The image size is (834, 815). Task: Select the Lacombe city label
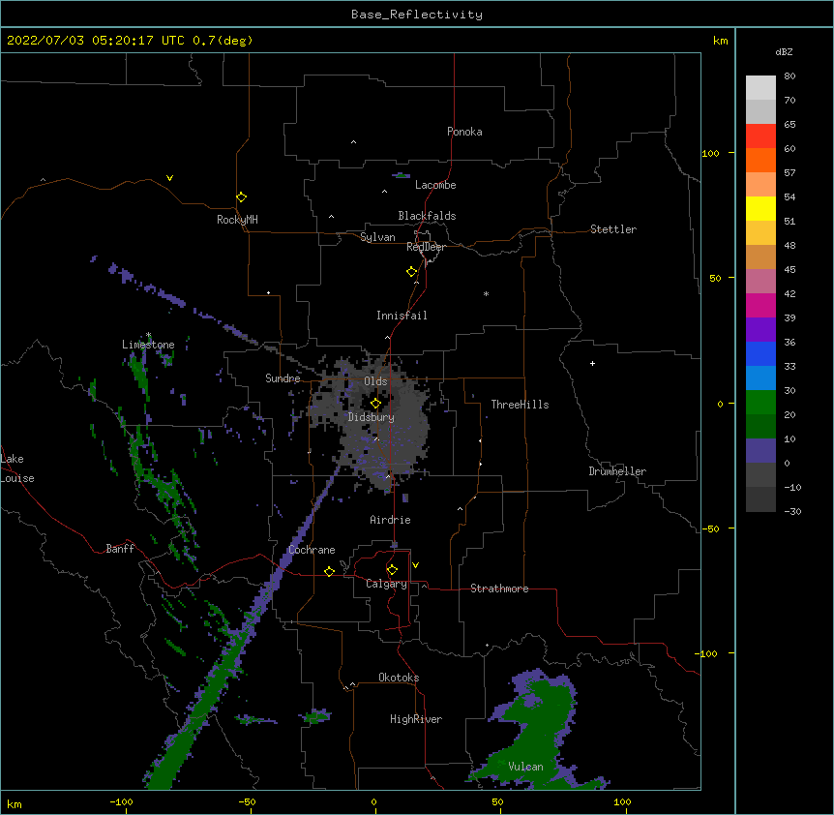coord(435,185)
